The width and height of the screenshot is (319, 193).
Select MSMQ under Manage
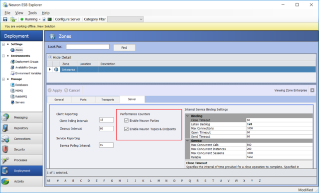tap(19, 91)
